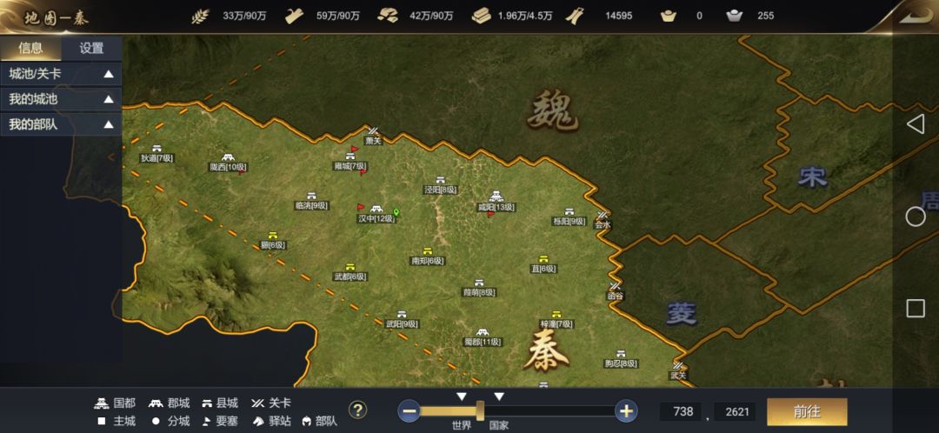Click the stone resource icon showing 42万/90万
Screen dimensions: 939x433
coord(388,17)
